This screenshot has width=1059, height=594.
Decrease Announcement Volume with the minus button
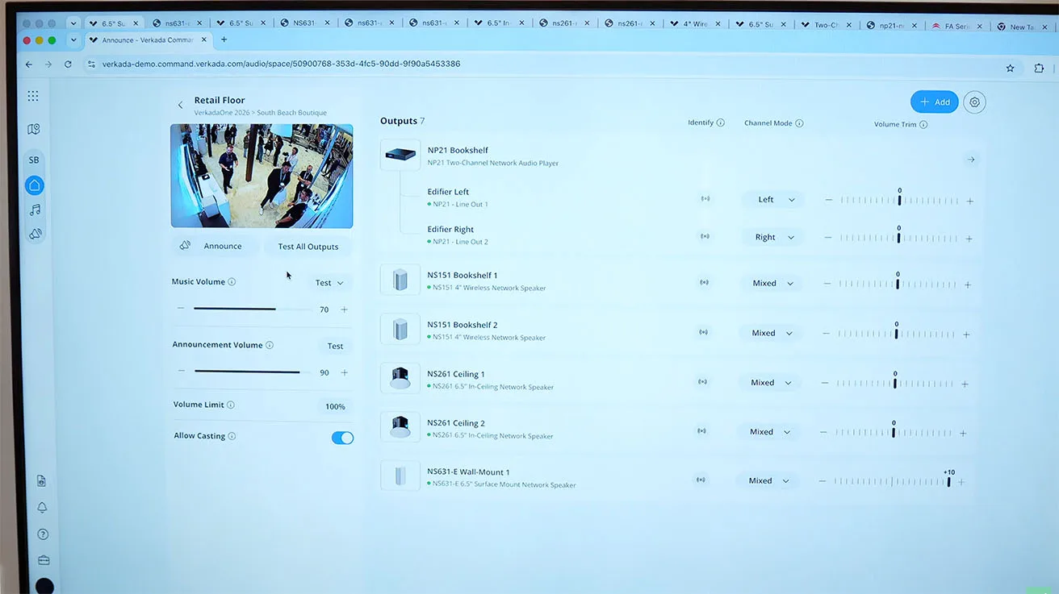pyautogui.click(x=182, y=372)
